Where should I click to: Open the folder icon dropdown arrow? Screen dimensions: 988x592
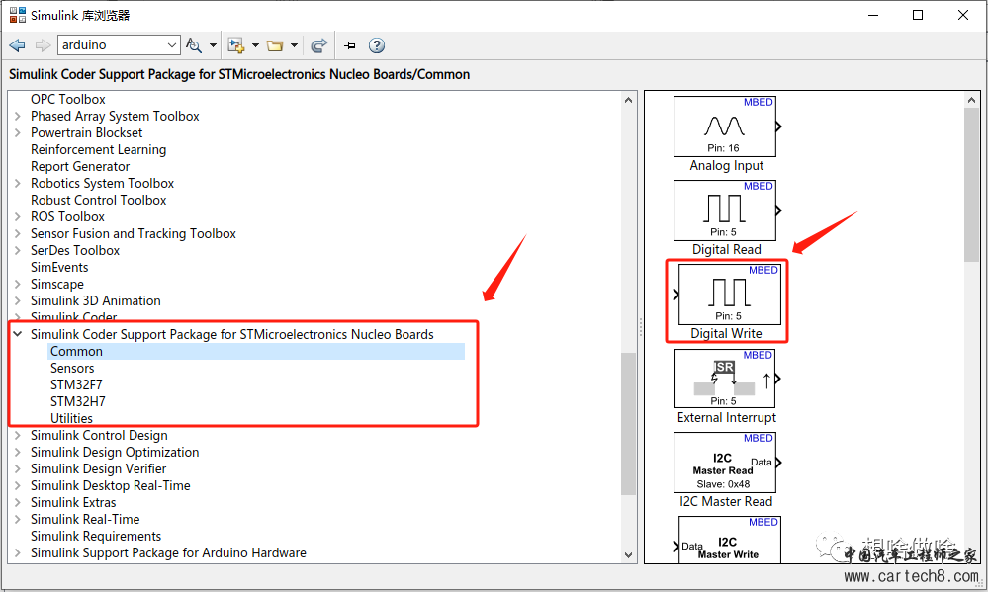pyautogui.click(x=295, y=45)
